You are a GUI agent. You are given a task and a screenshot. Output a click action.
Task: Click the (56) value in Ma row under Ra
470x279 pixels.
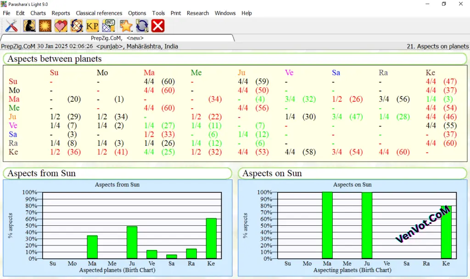pos(403,99)
